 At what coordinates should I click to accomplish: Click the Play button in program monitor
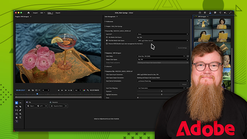[62, 90]
